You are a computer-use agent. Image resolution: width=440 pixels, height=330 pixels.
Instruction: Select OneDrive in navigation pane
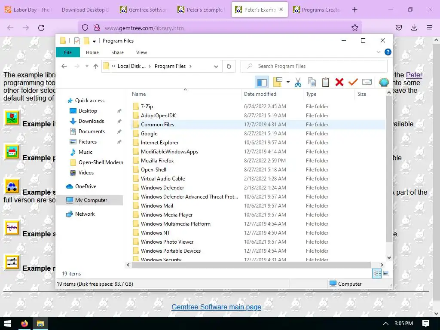pyautogui.click(x=86, y=186)
